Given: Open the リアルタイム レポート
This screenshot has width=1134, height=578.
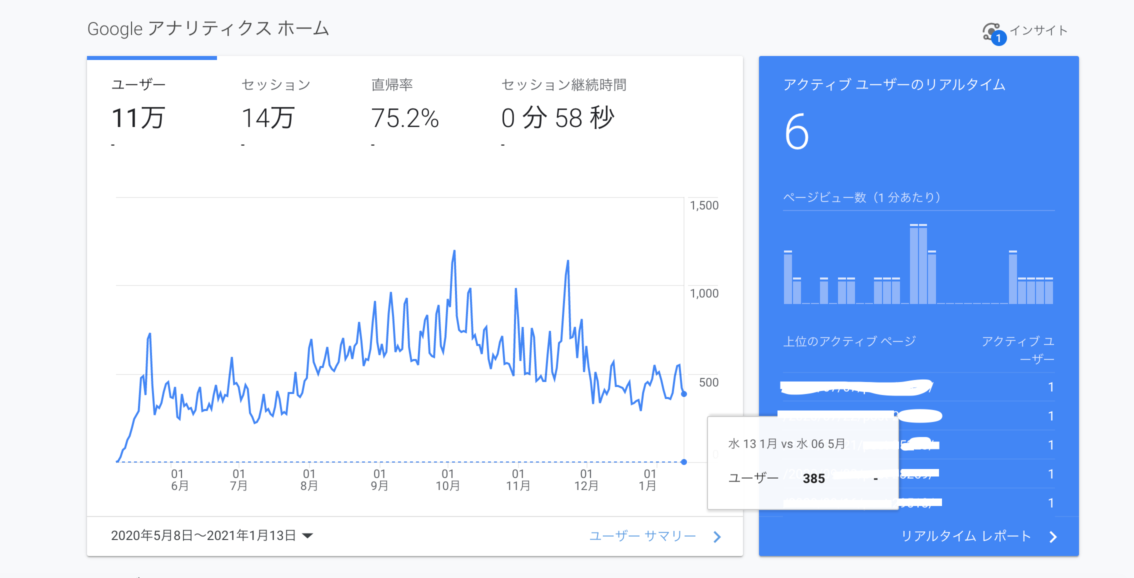Looking at the screenshot, I should click(x=966, y=535).
